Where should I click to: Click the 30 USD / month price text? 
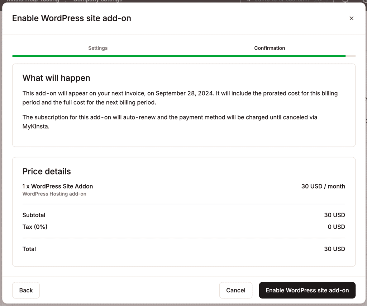point(323,186)
